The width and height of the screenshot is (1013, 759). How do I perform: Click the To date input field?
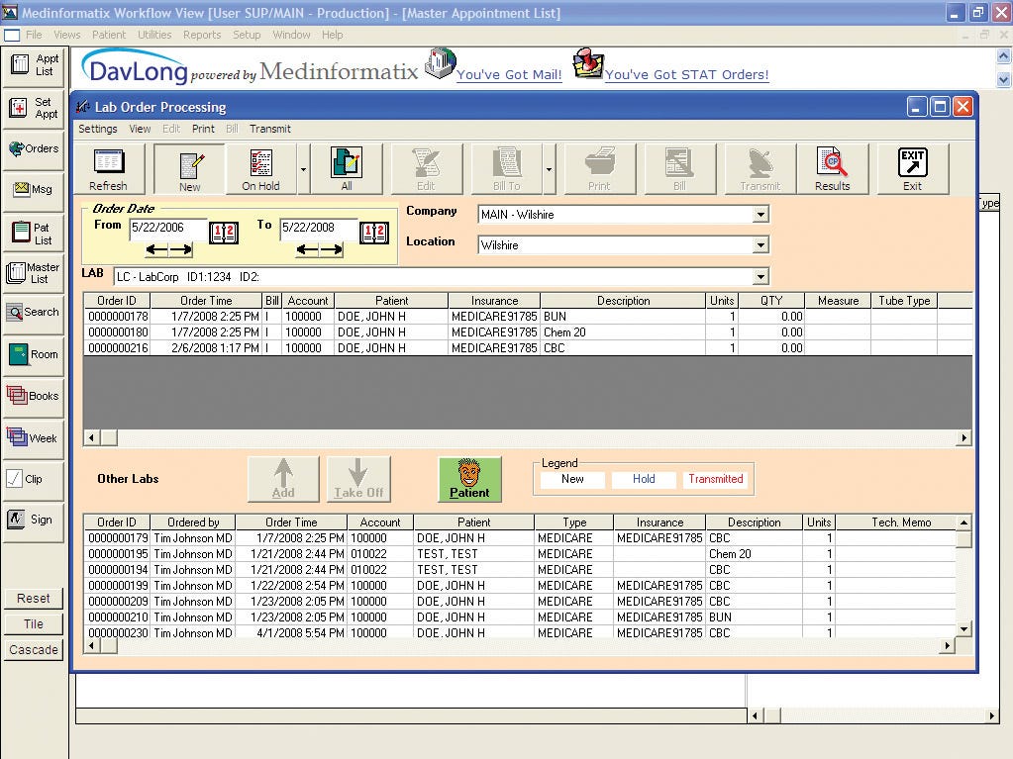pos(318,228)
